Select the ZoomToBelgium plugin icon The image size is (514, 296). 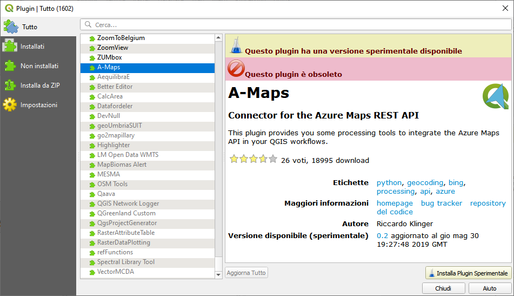coord(92,38)
